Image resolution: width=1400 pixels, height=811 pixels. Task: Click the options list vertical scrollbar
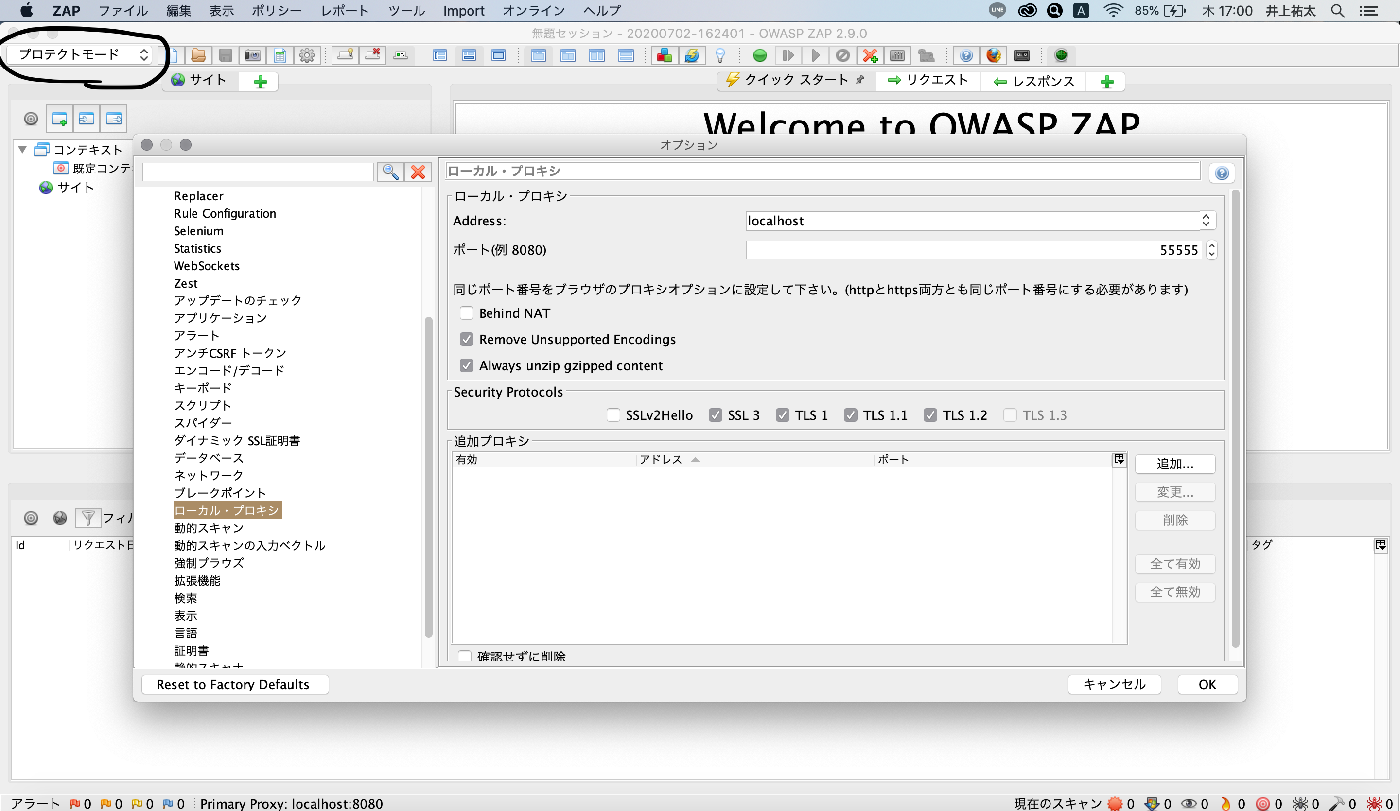[428, 477]
